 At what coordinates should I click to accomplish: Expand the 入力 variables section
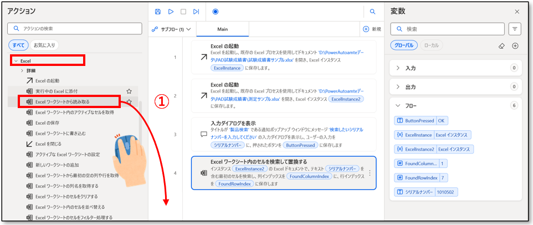coord(398,68)
